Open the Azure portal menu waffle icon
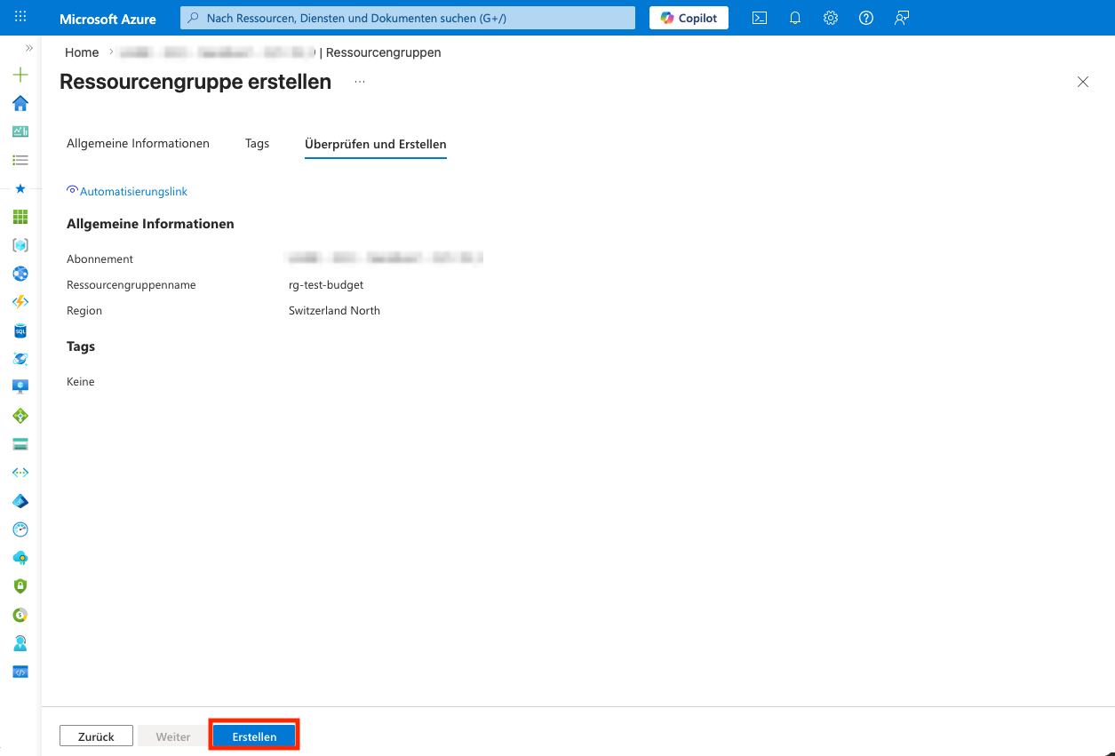The height and width of the screenshot is (756, 1115). 20,18
